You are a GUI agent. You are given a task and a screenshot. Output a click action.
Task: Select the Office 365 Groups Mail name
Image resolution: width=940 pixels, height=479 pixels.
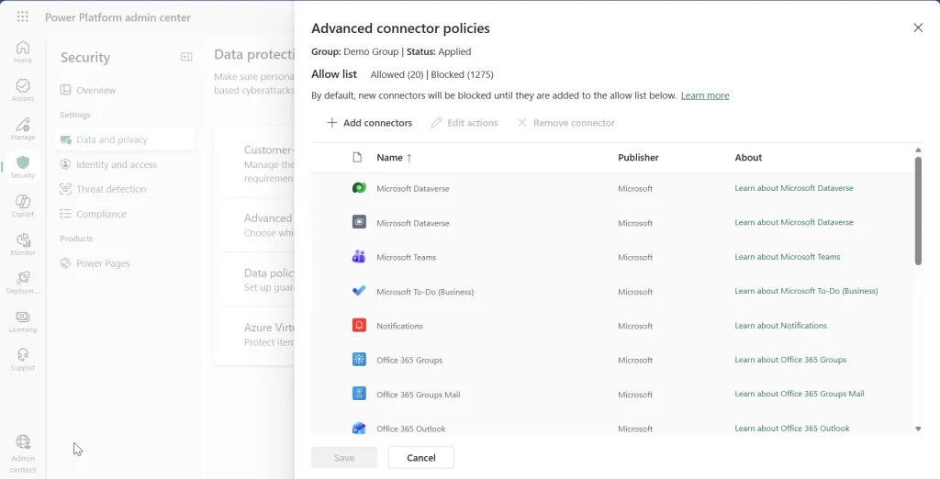[419, 395]
